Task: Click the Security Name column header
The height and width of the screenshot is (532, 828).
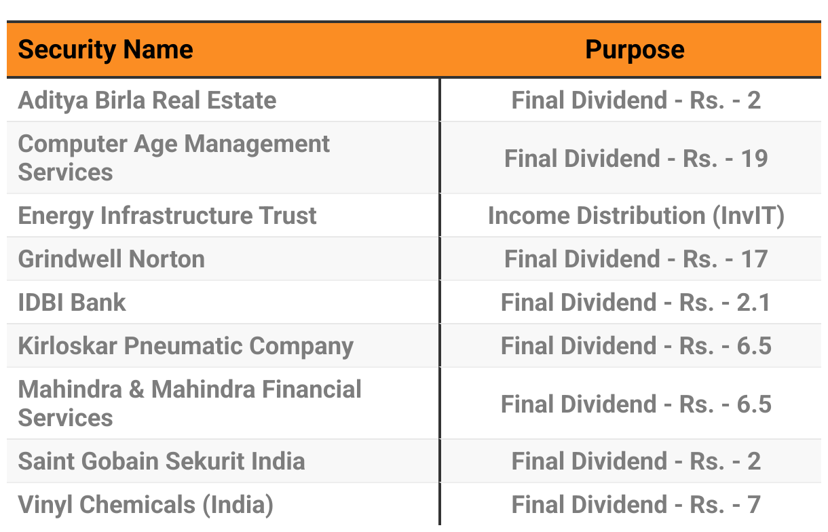Action: pos(105,50)
